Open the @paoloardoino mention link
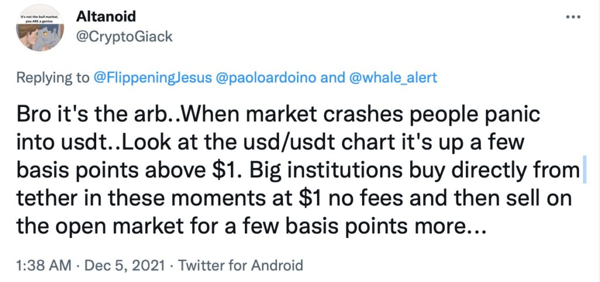 [x=267, y=78]
